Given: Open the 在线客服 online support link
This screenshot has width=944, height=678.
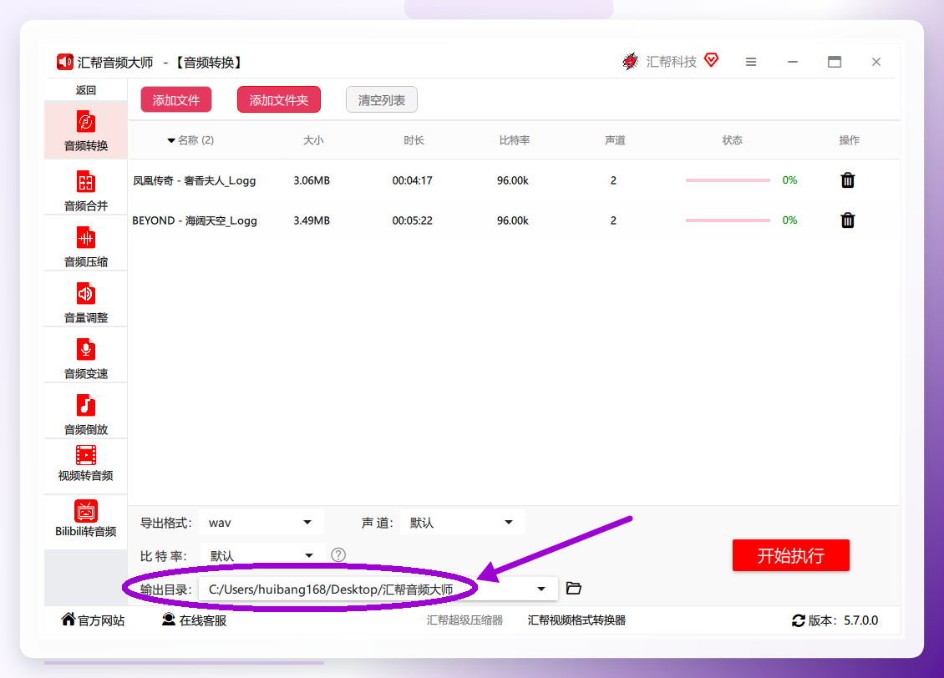Looking at the screenshot, I should point(195,620).
